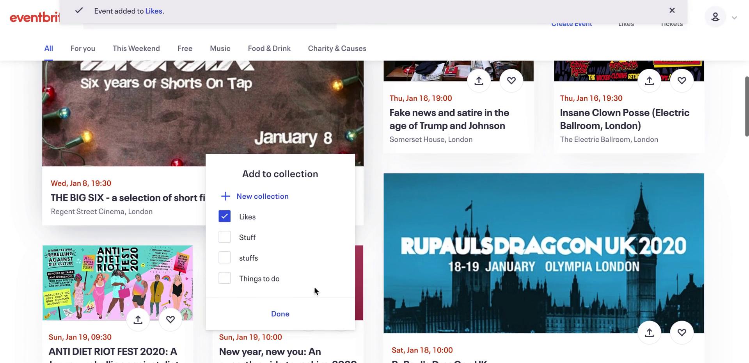Like the Fake news and satire event

[x=511, y=80]
